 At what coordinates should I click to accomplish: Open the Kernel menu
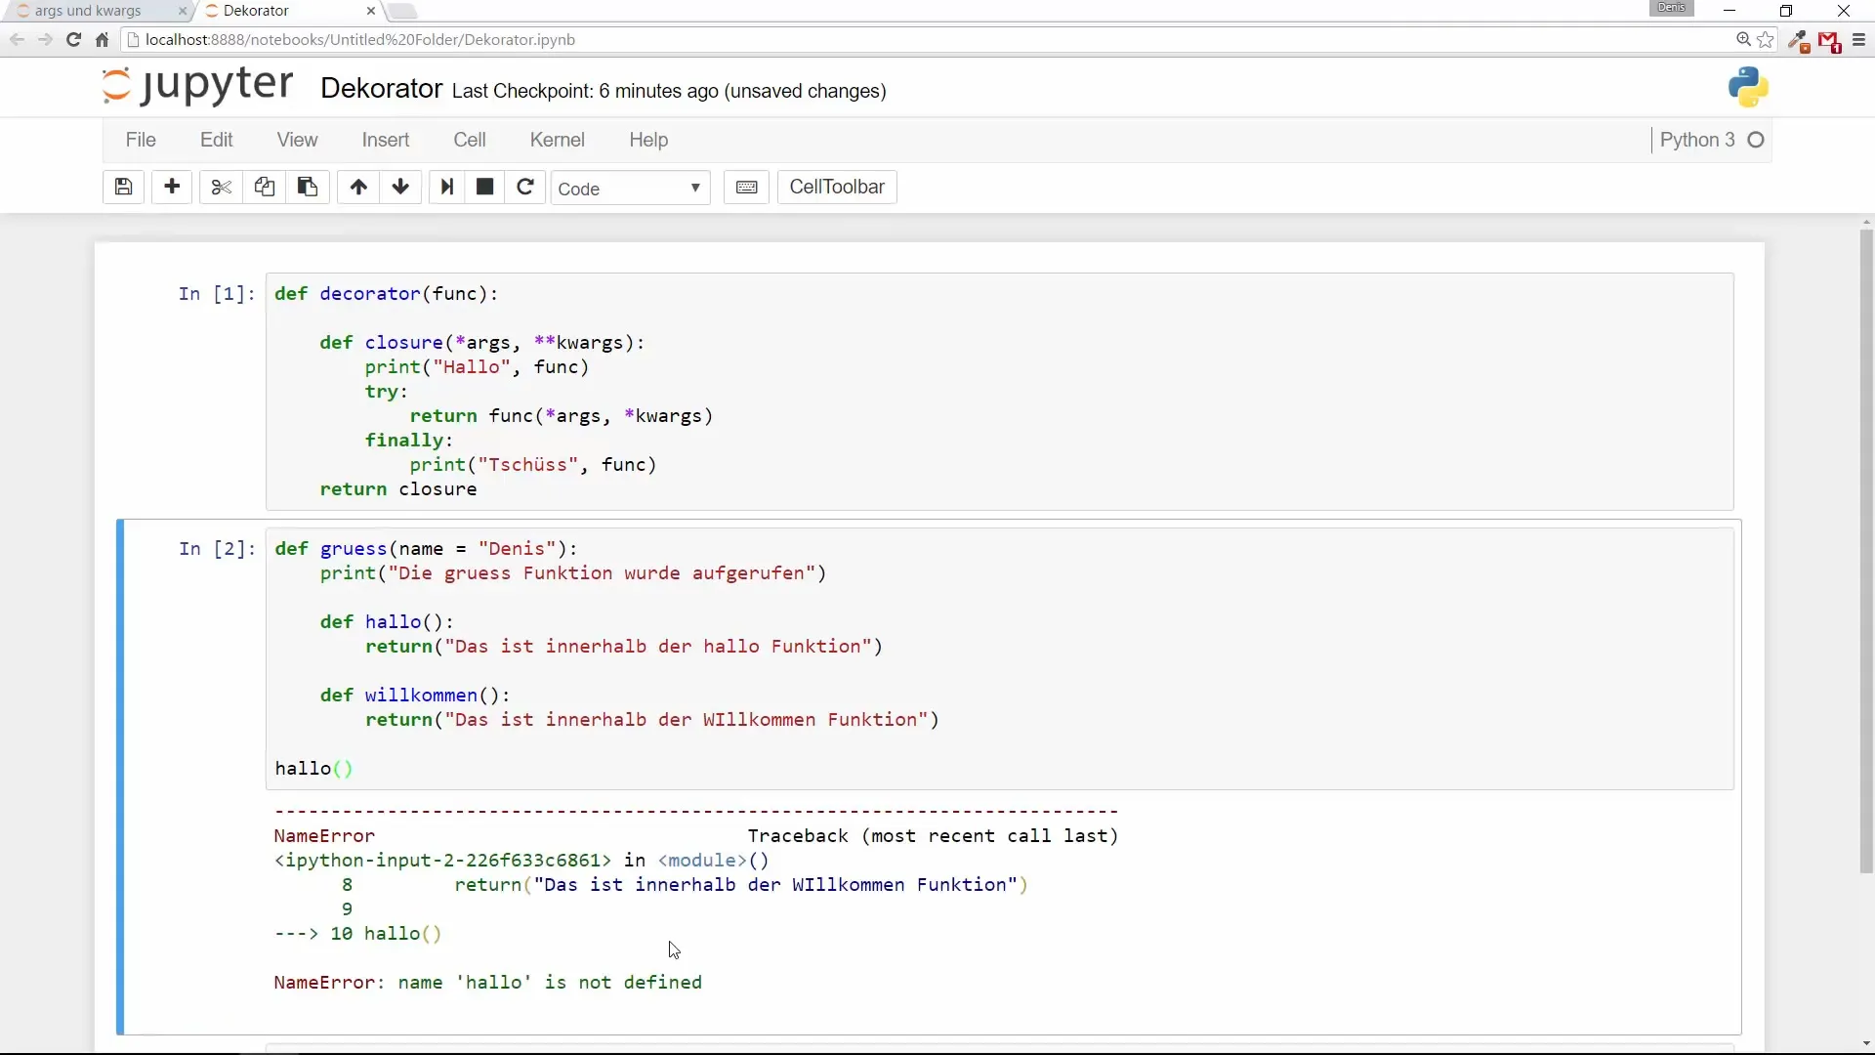[558, 140]
